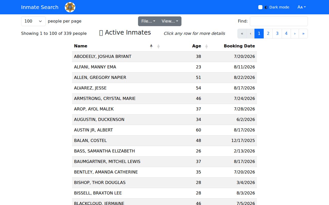View ARMSTRONG, CRYSTAL MARIE details

(164, 99)
